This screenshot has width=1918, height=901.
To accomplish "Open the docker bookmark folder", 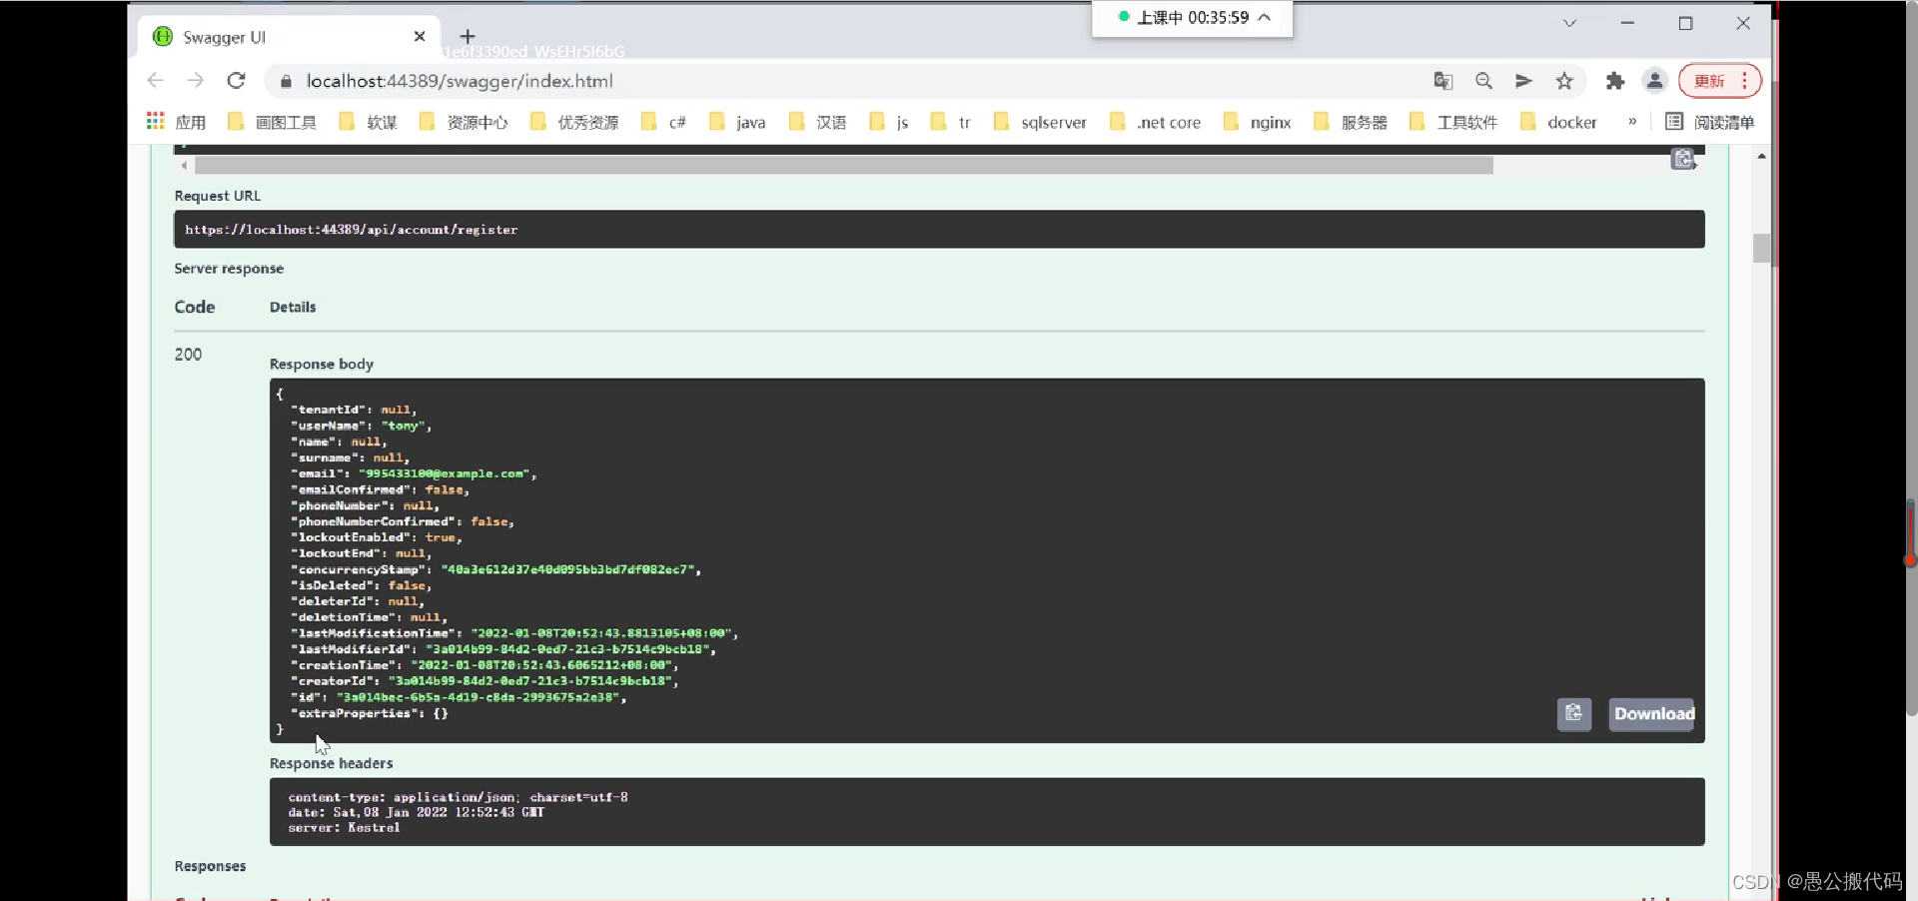I will pyautogui.click(x=1558, y=122).
